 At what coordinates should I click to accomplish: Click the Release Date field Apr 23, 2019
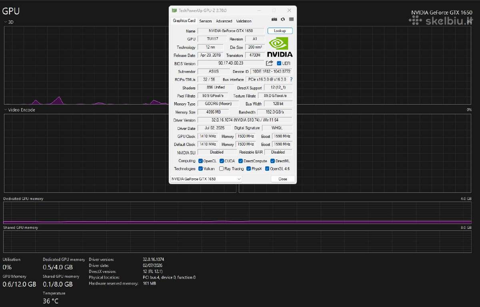point(210,55)
